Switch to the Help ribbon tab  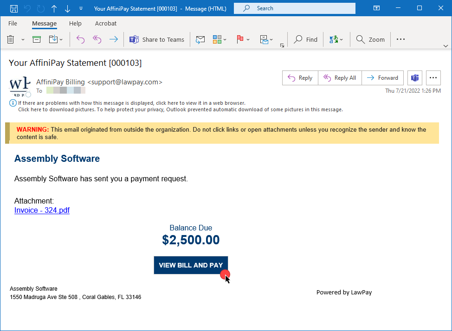[75, 23]
